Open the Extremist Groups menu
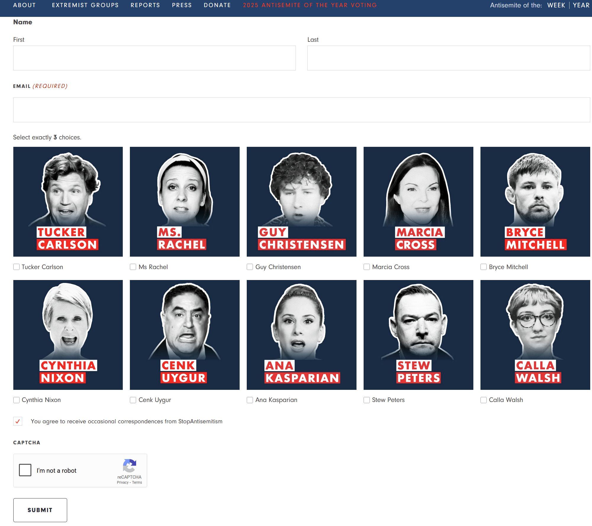The image size is (592, 526). click(85, 5)
